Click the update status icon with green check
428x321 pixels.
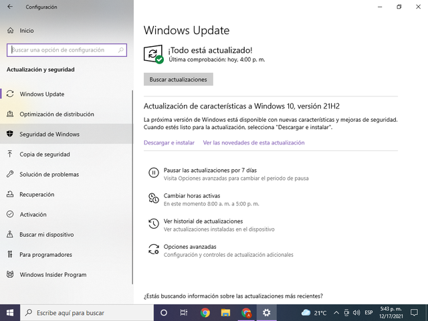point(154,54)
